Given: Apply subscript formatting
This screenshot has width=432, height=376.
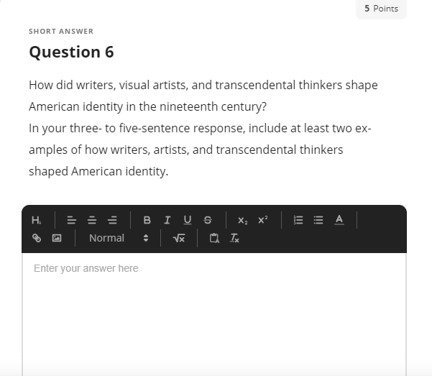Looking at the screenshot, I should pyautogui.click(x=242, y=220).
